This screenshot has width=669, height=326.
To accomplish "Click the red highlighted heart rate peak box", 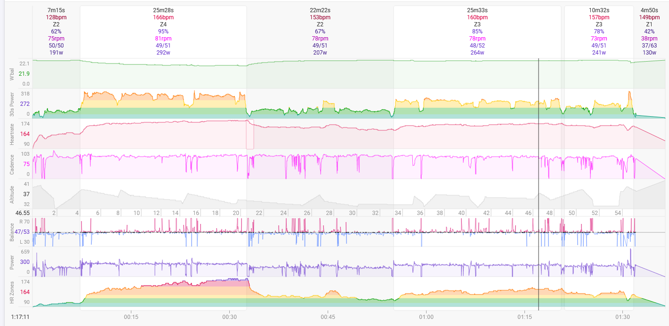I will 250,135.
